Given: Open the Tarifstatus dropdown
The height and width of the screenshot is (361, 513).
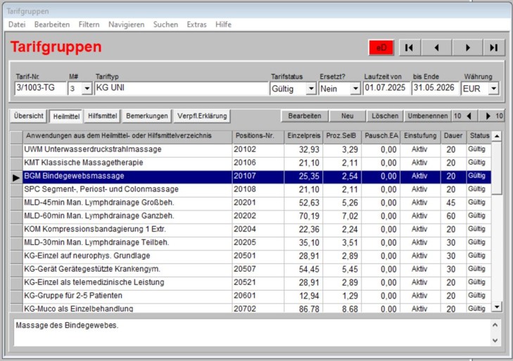Looking at the screenshot, I should coord(310,89).
